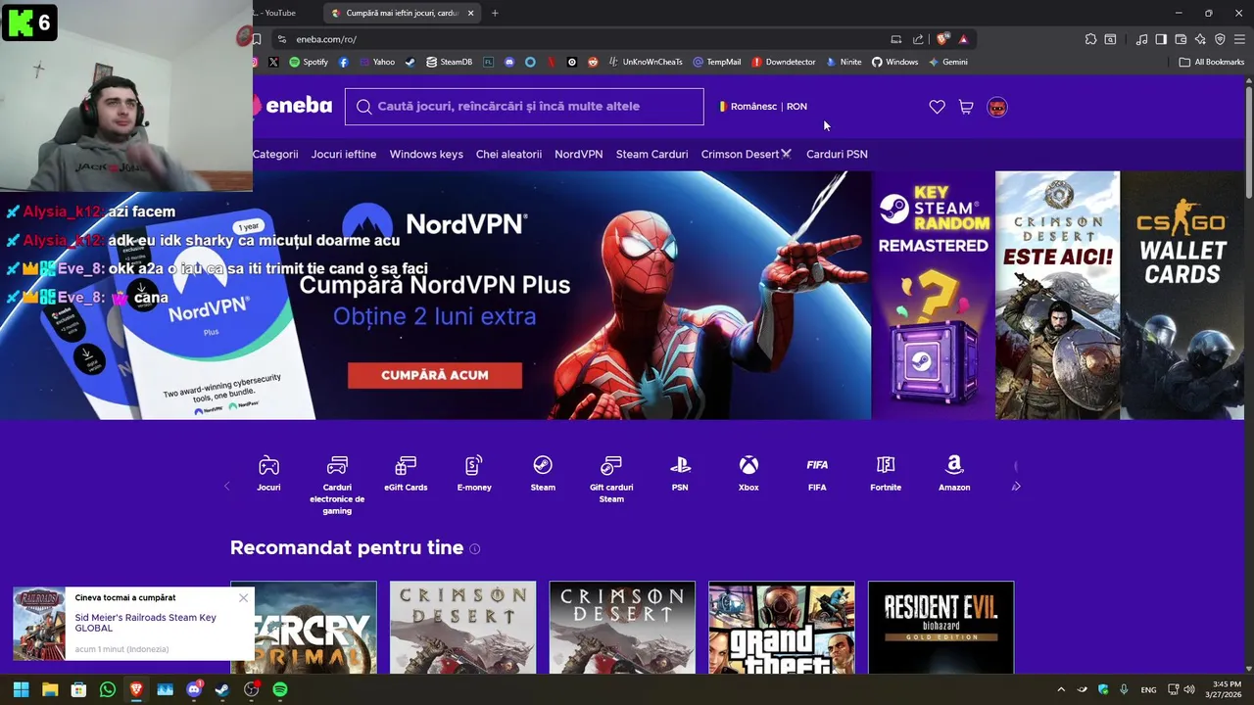Open the Brave Leo AI icon

(x=1200, y=39)
